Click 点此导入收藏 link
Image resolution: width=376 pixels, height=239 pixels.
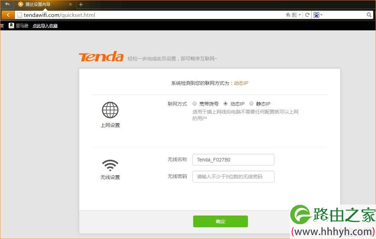point(45,26)
